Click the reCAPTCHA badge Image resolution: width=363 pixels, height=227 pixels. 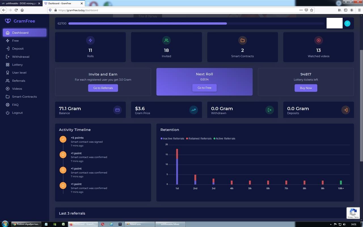pyautogui.click(x=353, y=213)
